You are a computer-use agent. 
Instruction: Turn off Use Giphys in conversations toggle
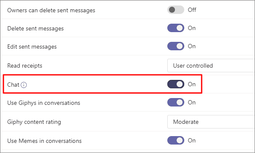(x=176, y=102)
